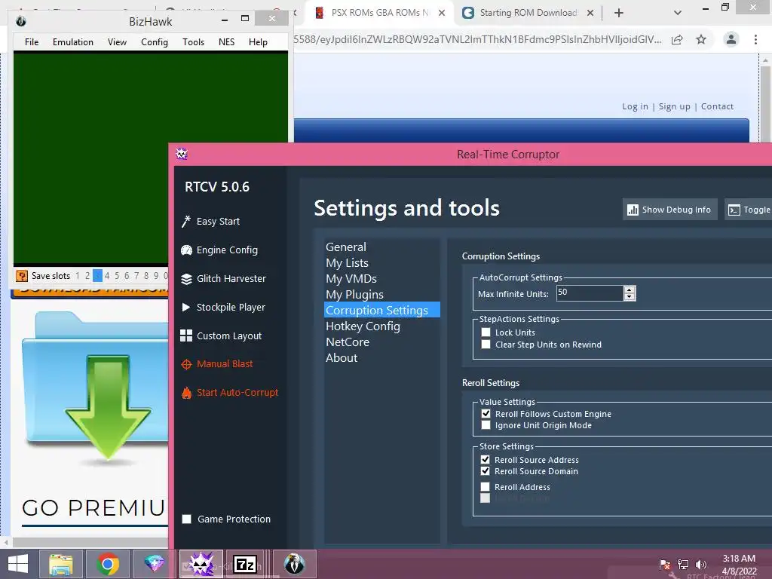The height and width of the screenshot is (579, 772).
Task: Enable Ignore Unit Origin Mode
Action: pyautogui.click(x=486, y=425)
